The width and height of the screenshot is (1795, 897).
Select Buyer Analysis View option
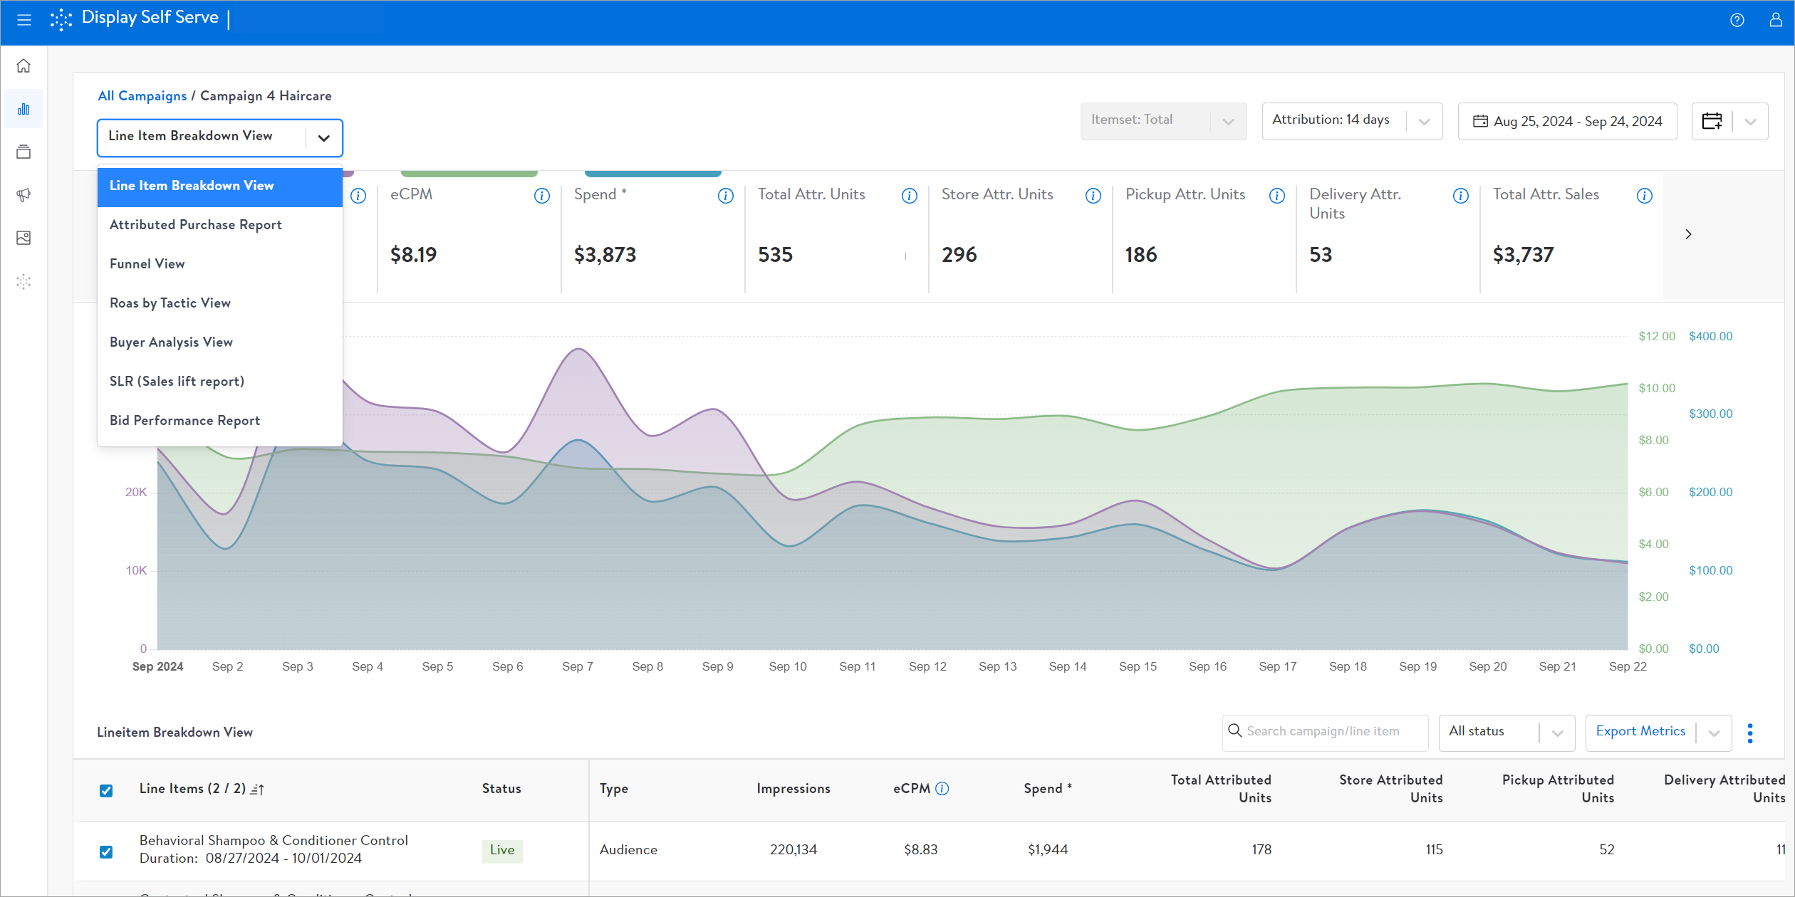coord(171,342)
